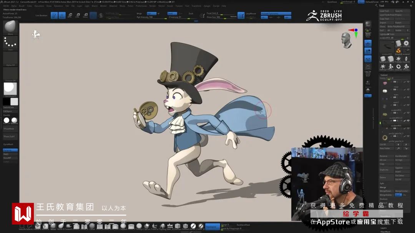Viewport: 415px width, 233px height.
Task: Activate the Scale transform button
Action: tap(78, 16)
